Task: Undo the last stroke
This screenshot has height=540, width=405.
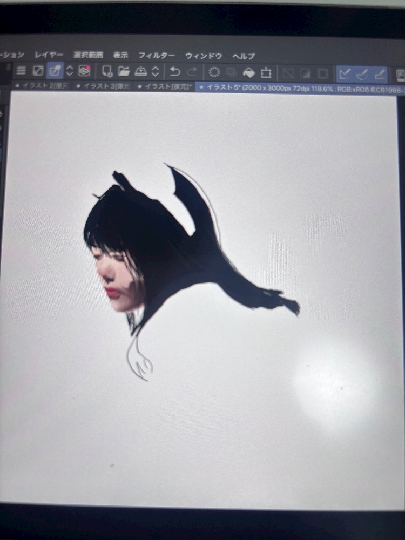Action: 175,71
